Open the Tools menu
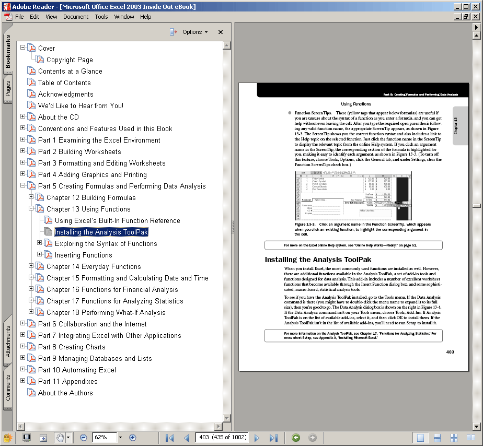483x446 pixels. click(x=101, y=17)
